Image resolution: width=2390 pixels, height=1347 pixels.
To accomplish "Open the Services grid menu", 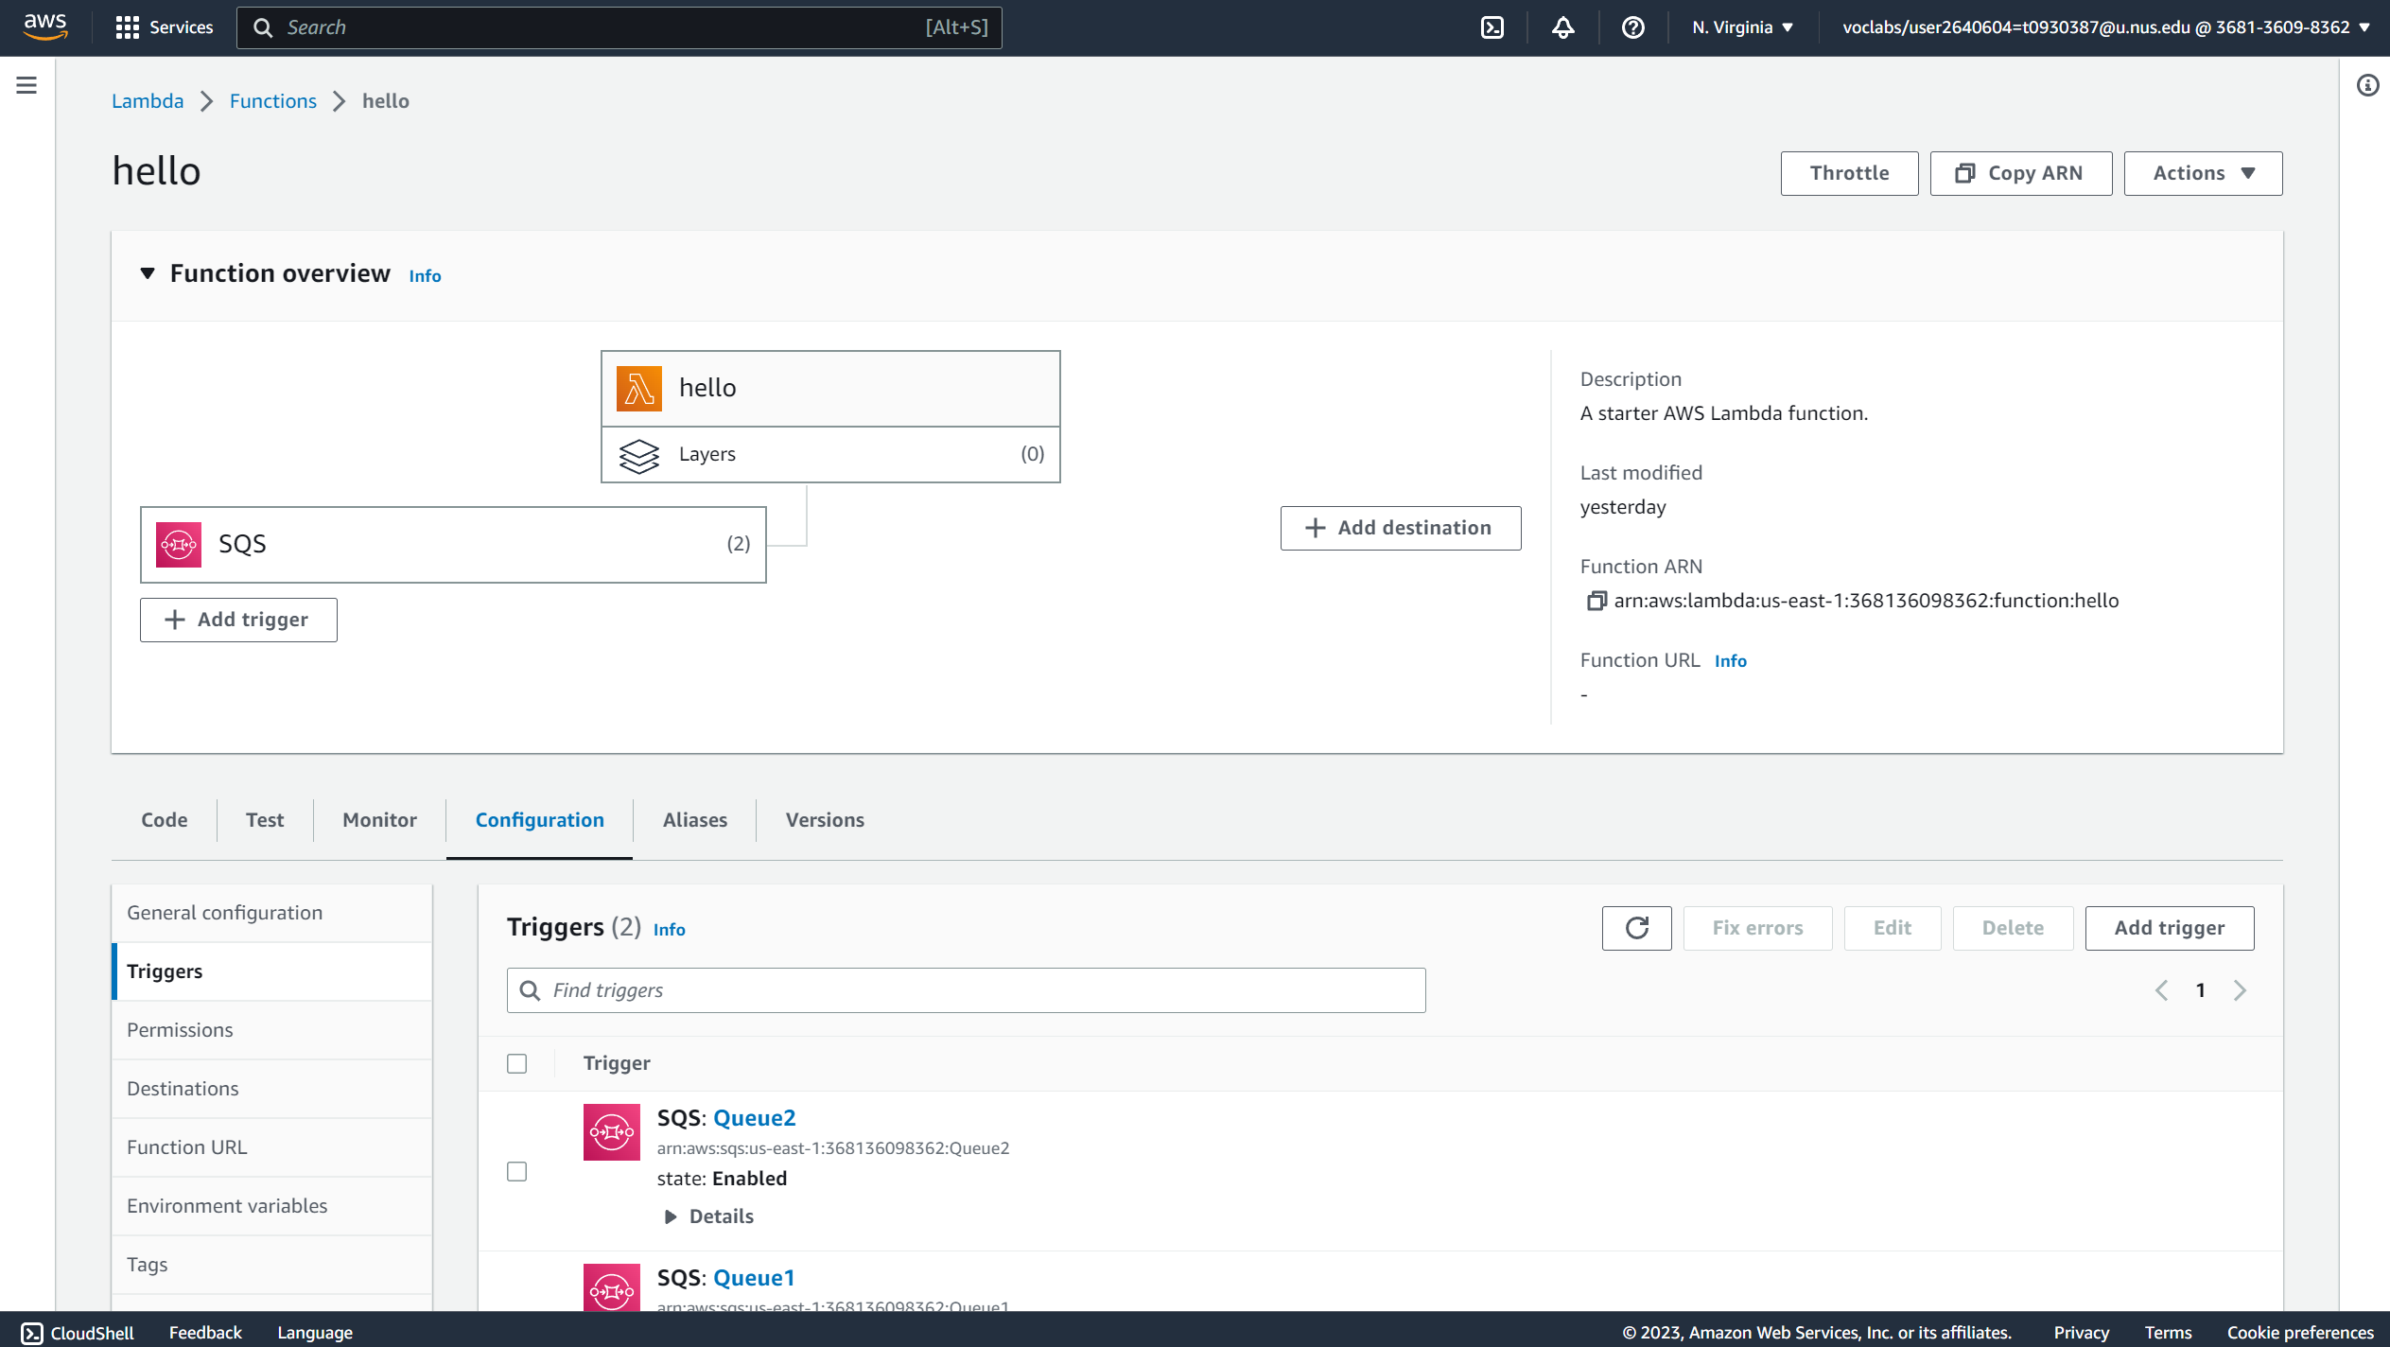I will [164, 27].
